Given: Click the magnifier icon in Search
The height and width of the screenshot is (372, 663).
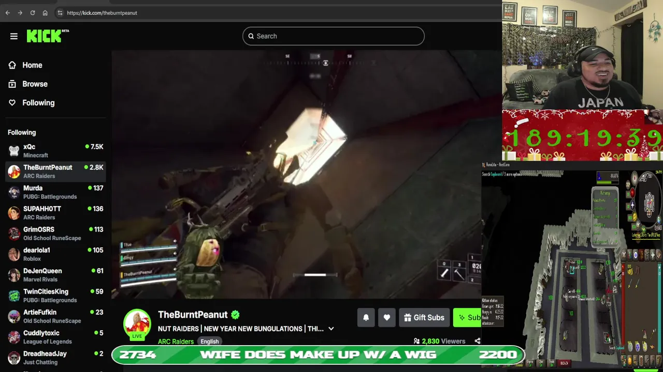Looking at the screenshot, I should tap(251, 36).
